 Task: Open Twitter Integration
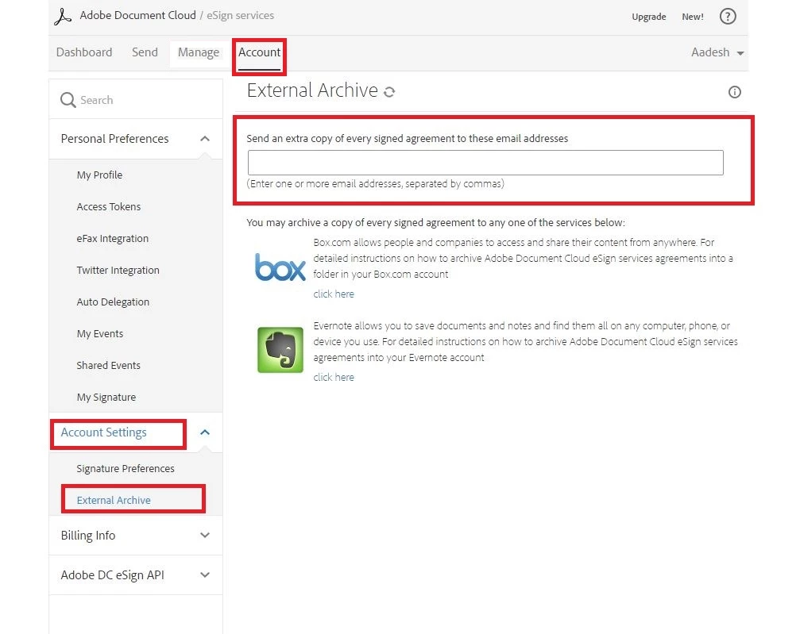(118, 270)
